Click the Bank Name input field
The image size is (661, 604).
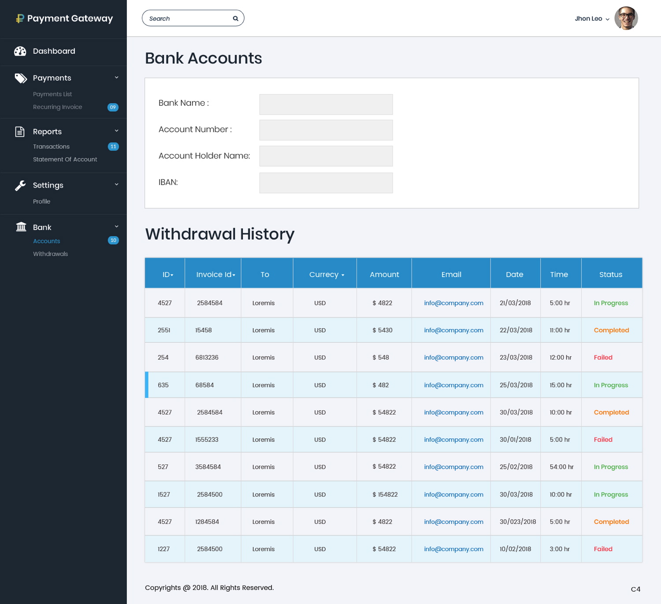click(x=326, y=104)
